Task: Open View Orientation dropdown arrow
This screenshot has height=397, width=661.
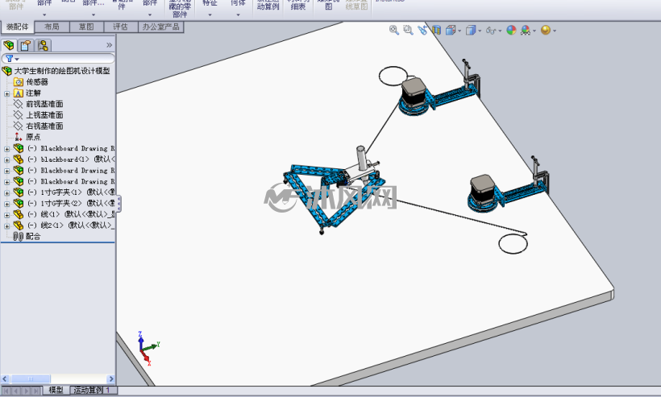Action: (459, 31)
